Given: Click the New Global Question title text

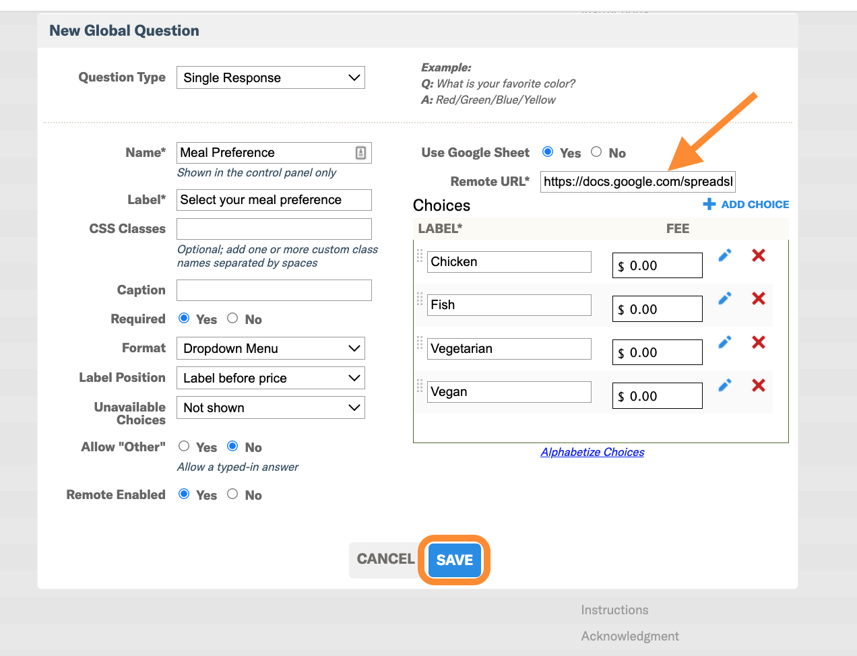Looking at the screenshot, I should [x=124, y=30].
